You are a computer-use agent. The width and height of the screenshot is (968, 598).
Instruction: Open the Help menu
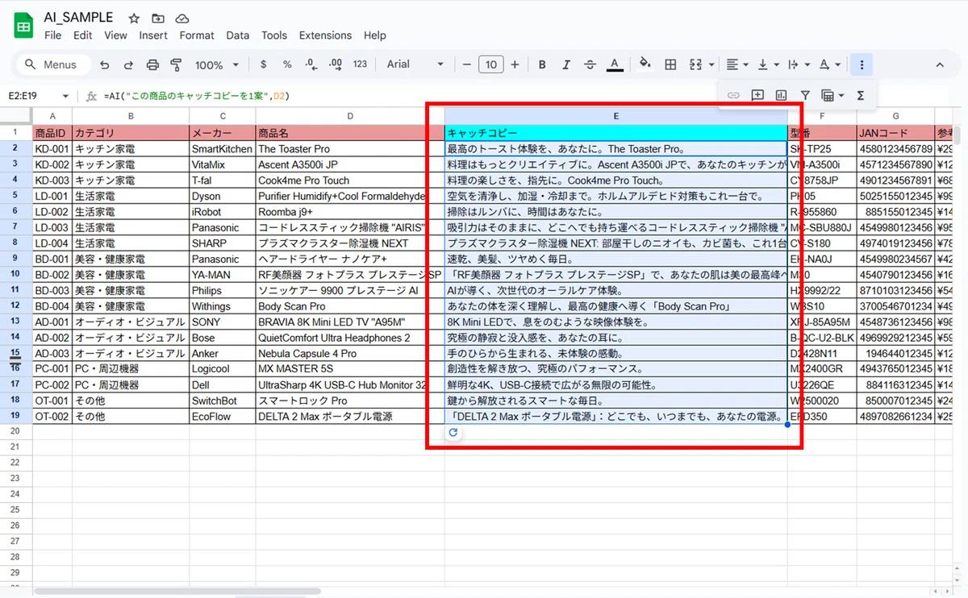click(x=374, y=35)
